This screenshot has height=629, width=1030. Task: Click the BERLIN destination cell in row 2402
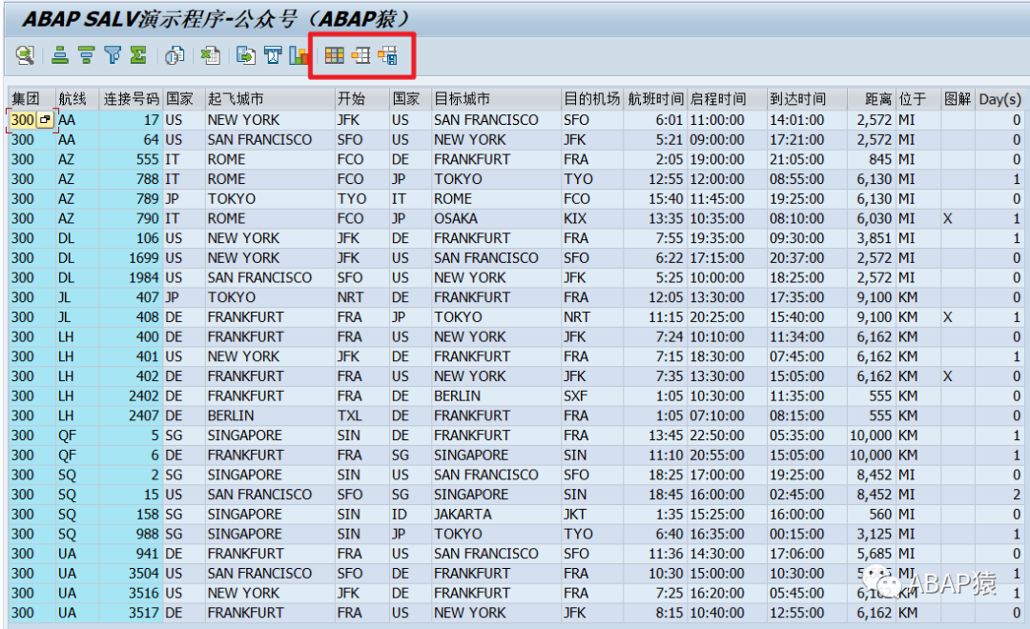coord(496,396)
